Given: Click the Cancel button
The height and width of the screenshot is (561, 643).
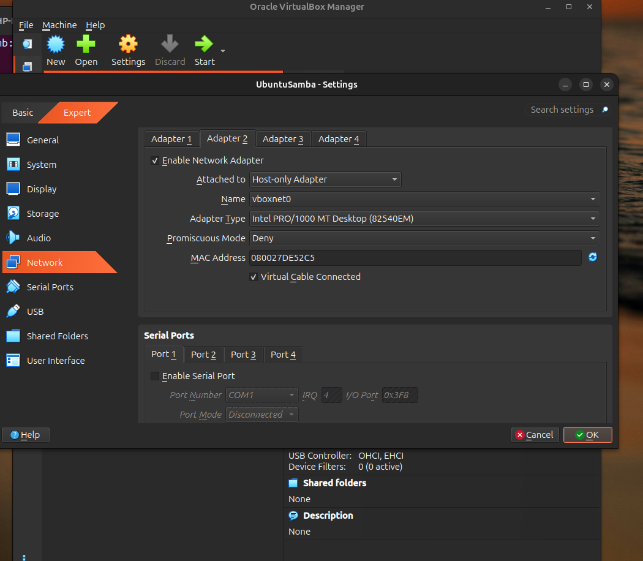Looking at the screenshot, I should point(535,435).
